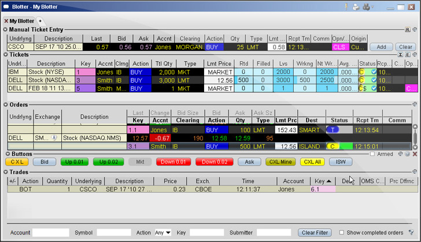Click the info icon in DELL exchange cell
This screenshot has width=421, height=242.
tap(54, 137)
